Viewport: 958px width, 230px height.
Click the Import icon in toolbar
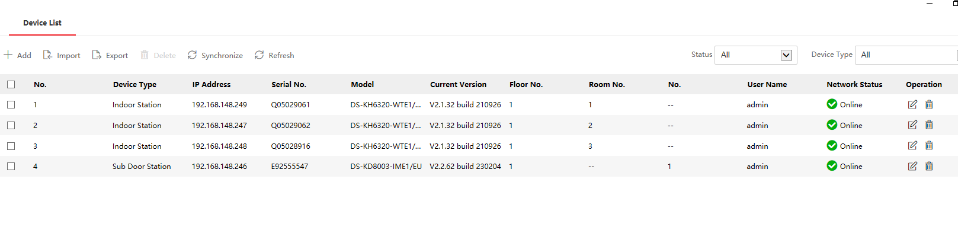(x=47, y=55)
